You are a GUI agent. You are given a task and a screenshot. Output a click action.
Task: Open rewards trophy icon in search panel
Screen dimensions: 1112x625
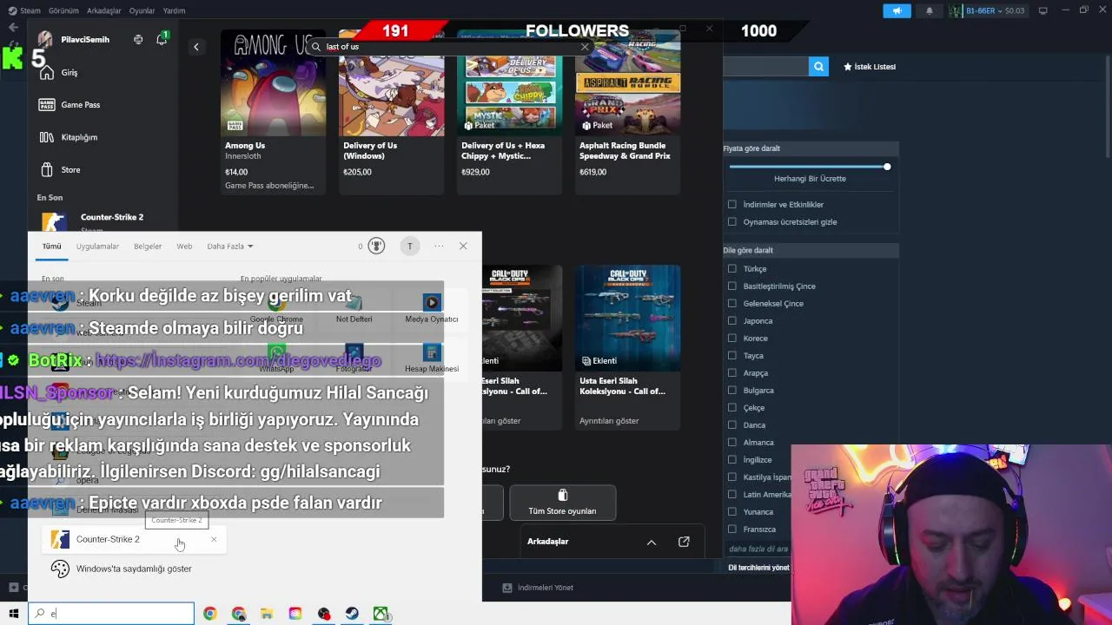(376, 246)
